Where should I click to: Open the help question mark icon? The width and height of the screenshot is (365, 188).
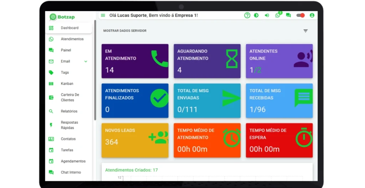(247, 15)
